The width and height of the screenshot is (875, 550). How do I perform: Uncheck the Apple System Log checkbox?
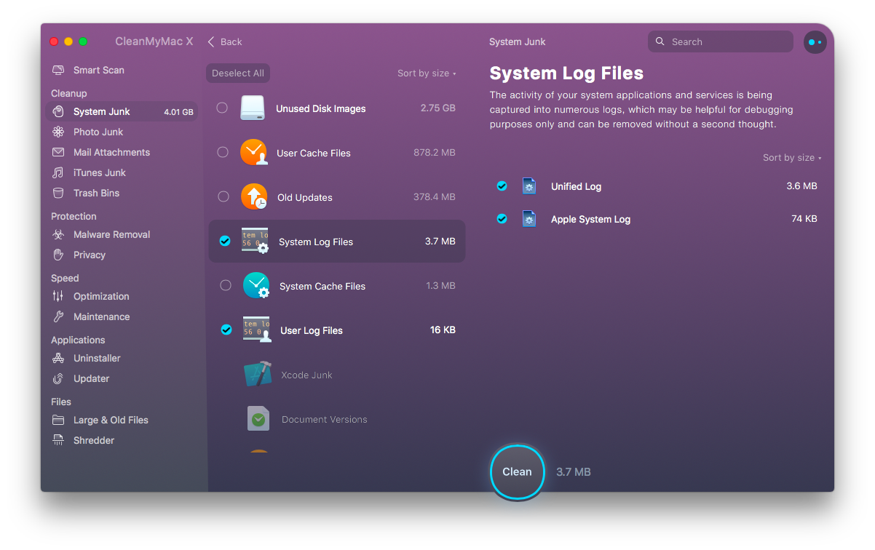[502, 219]
